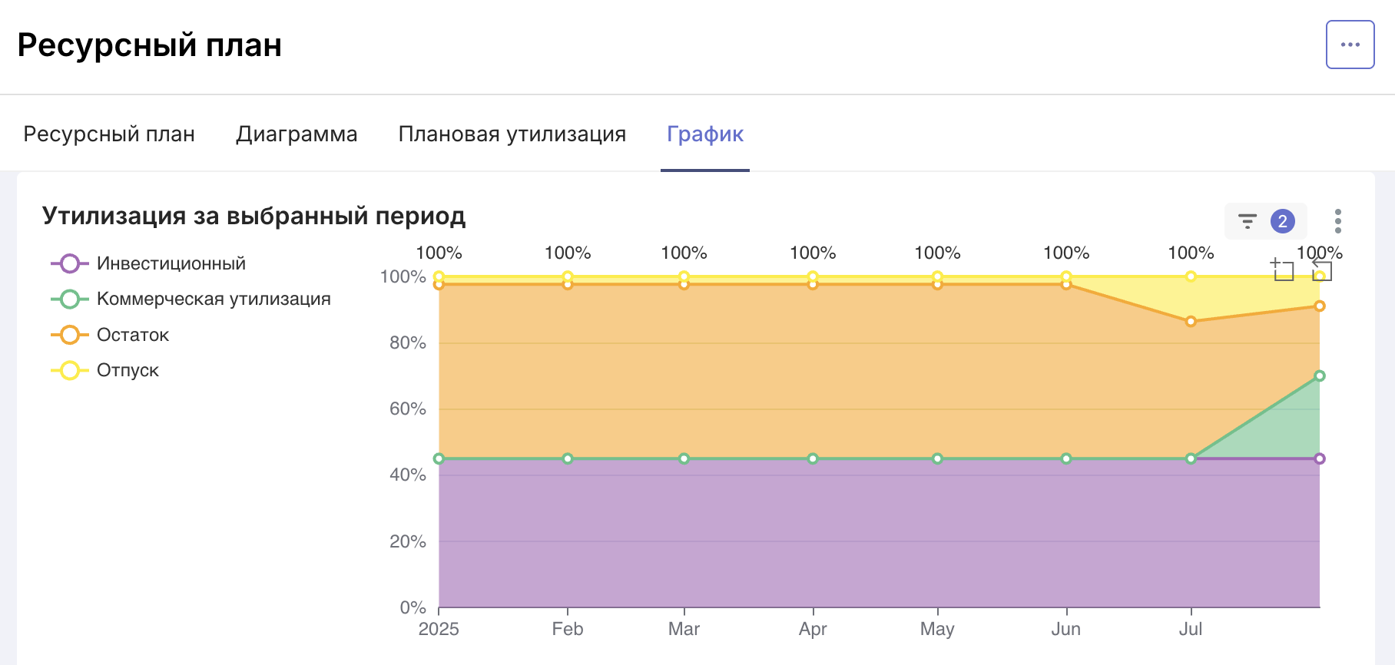
Task: Click the orange Остаток point at Jul
Action: [x=1191, y=321]
